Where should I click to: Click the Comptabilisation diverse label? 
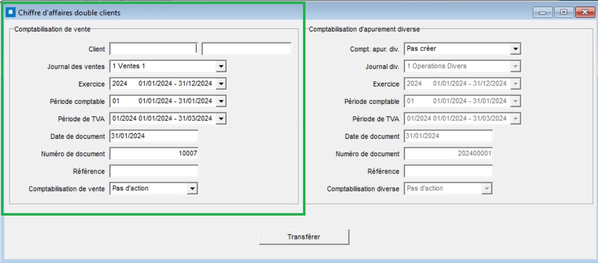coord(363,189)
